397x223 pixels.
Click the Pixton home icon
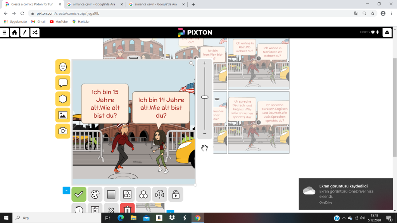(x=14, y=33)
